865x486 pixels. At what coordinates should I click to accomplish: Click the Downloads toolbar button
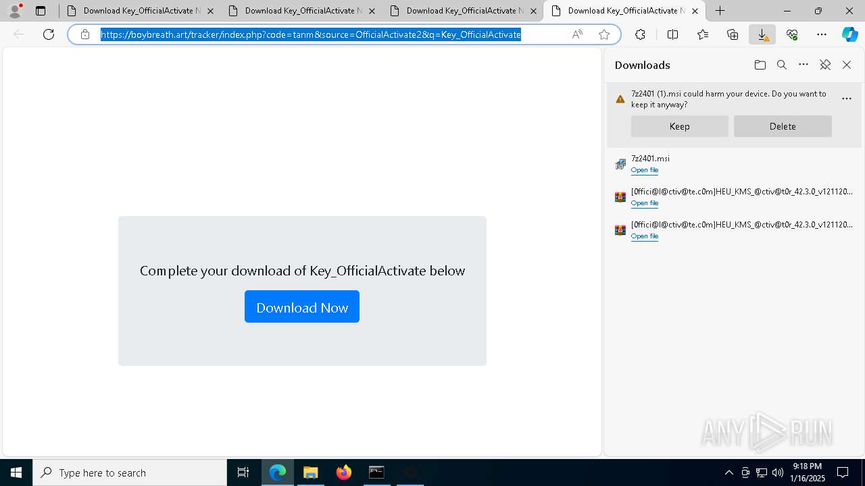762,34
